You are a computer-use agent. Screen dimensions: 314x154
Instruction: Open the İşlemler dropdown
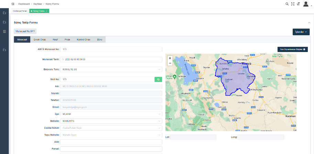click(301, 32)
